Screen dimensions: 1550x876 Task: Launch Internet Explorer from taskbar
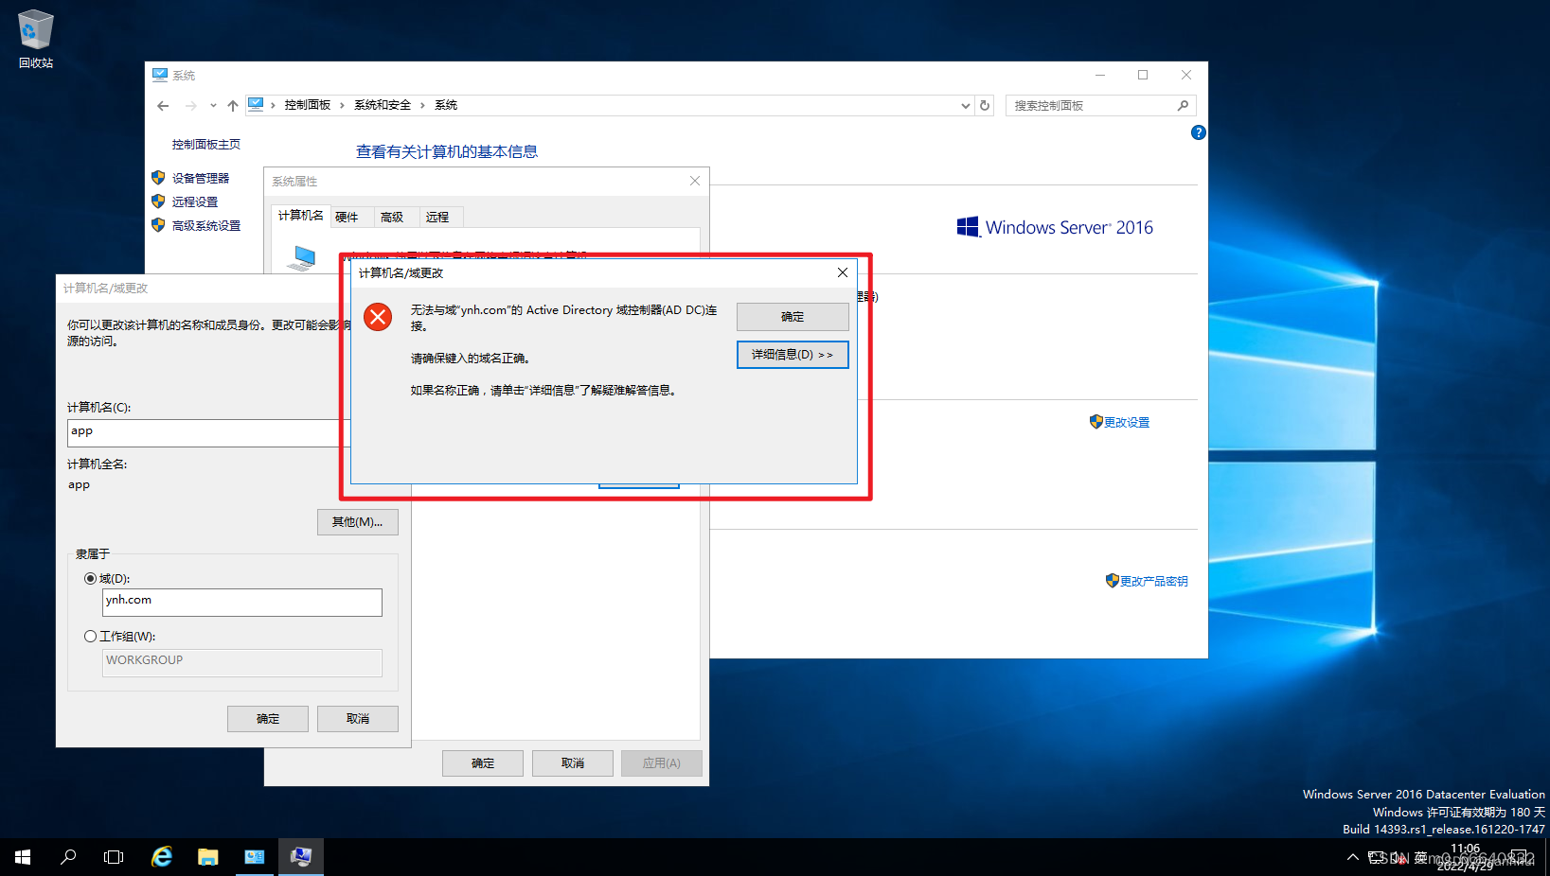click(x=162, y=857)
